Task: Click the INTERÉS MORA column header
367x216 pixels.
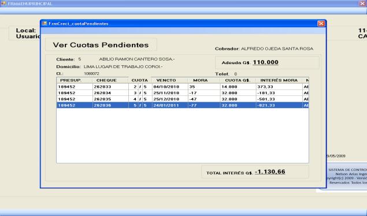Action: click(x=279, y=80)
